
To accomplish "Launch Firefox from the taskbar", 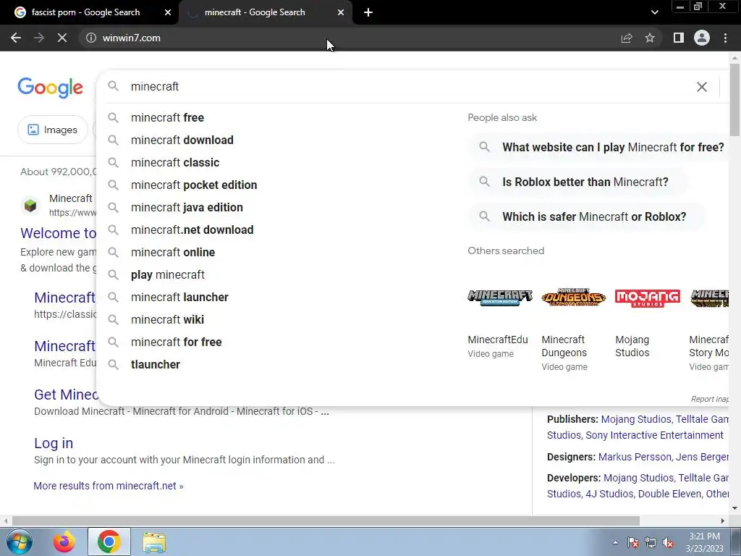I will click(x=64, y=542).
